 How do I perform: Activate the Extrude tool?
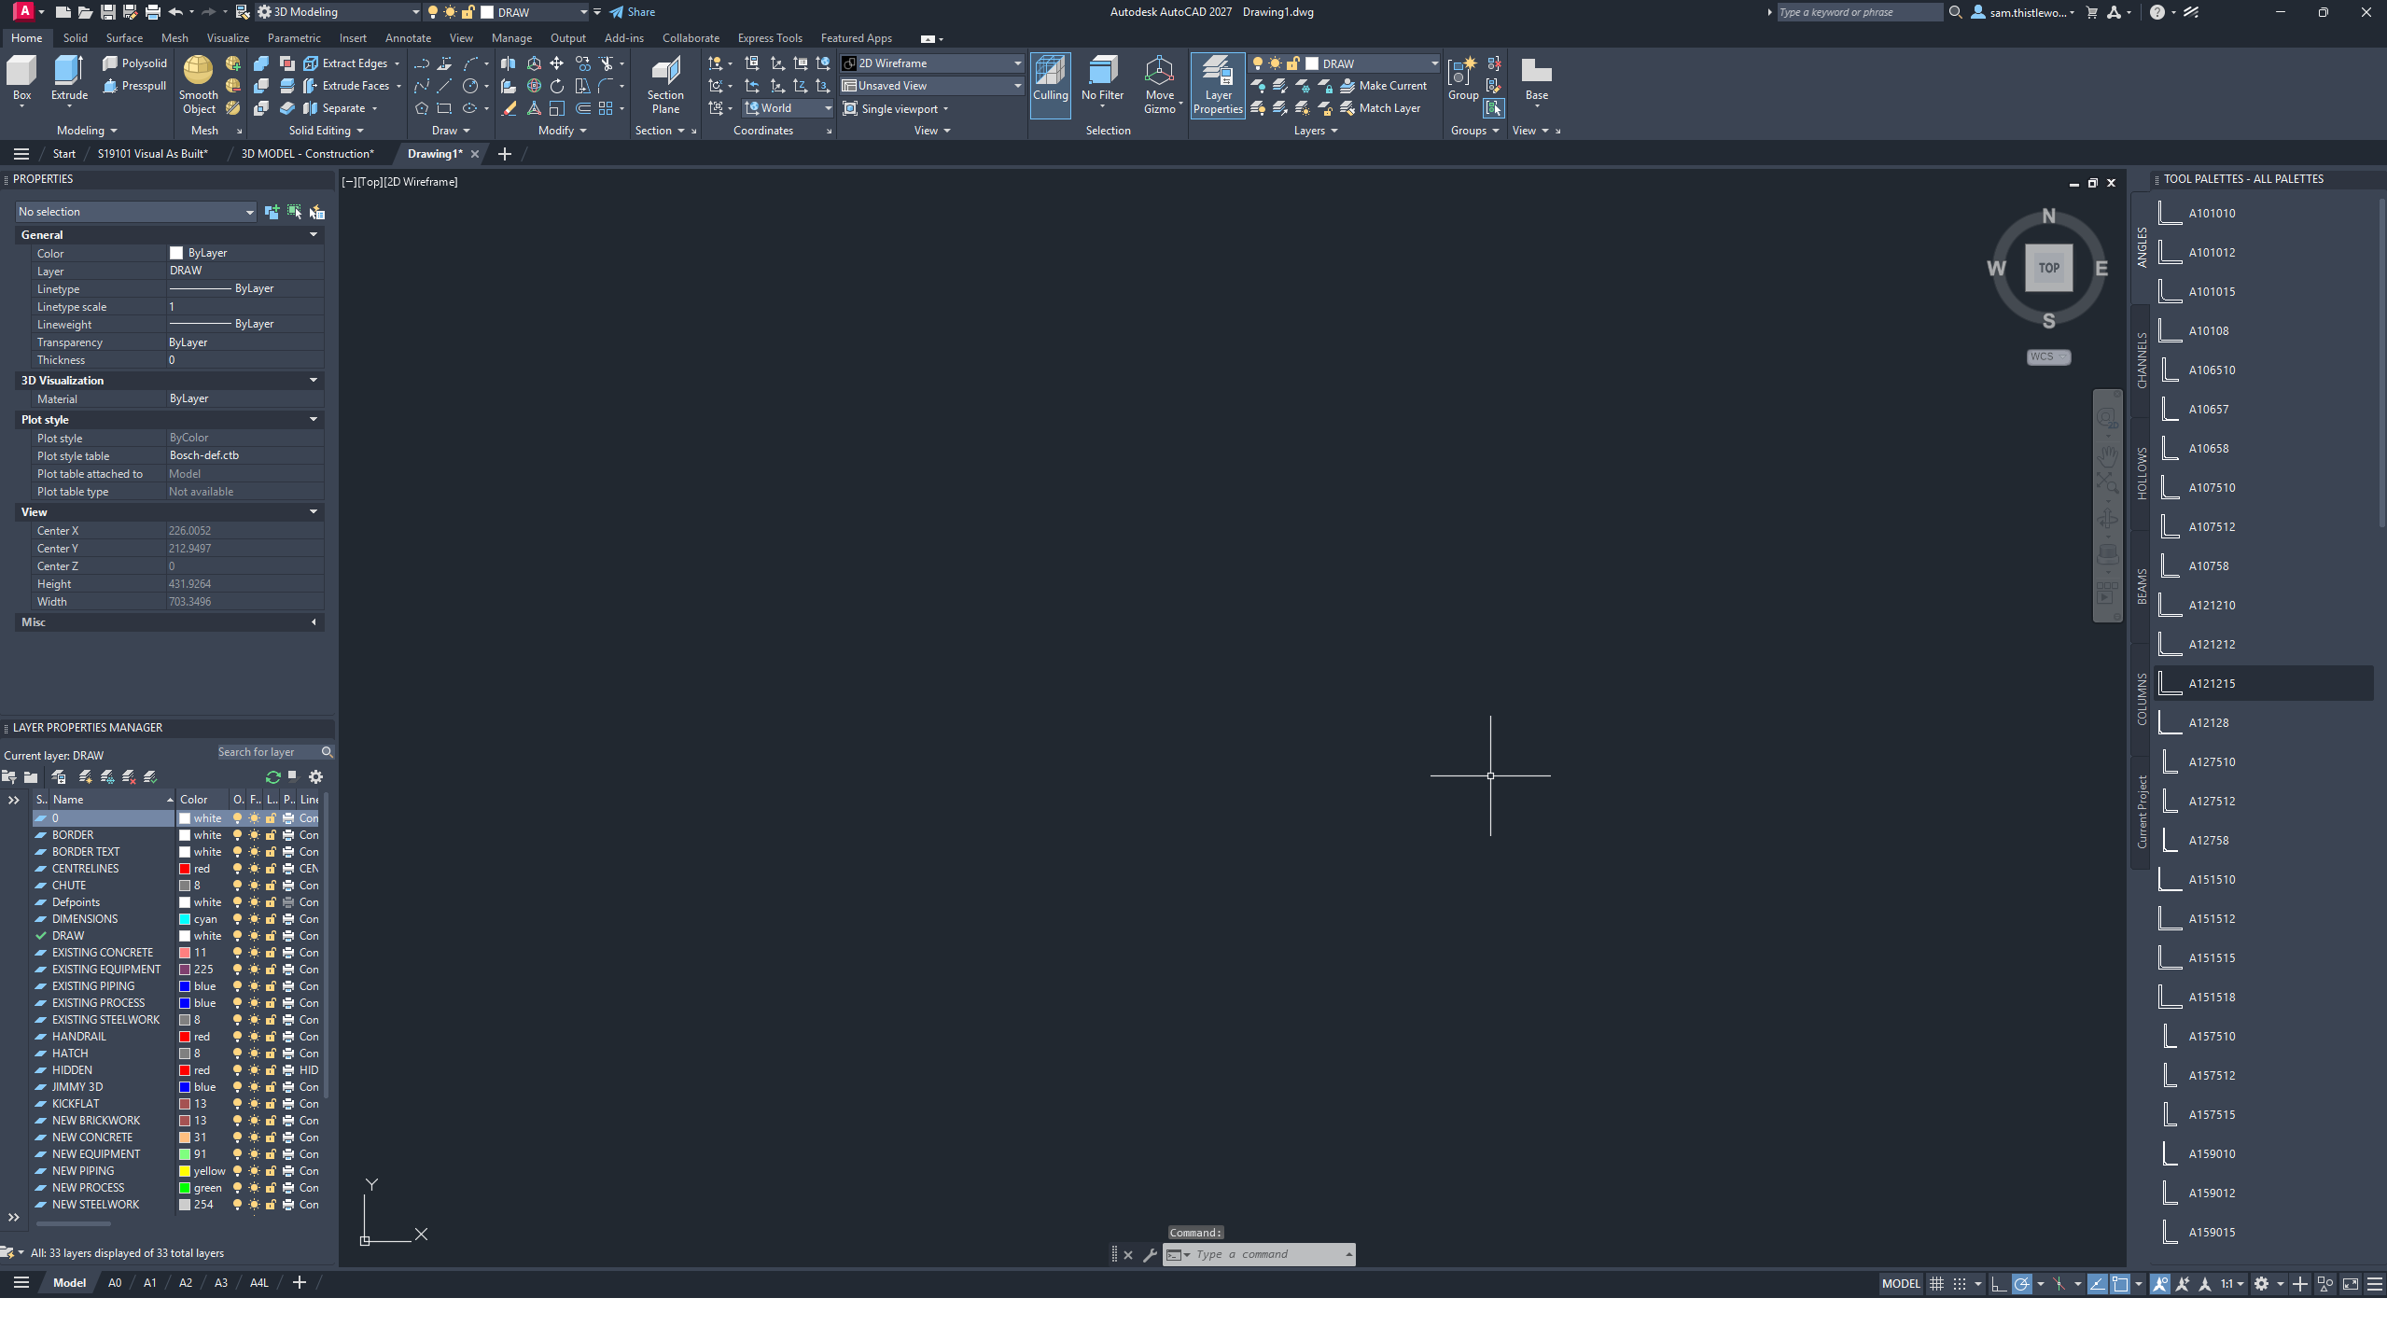tap(69, 77)
